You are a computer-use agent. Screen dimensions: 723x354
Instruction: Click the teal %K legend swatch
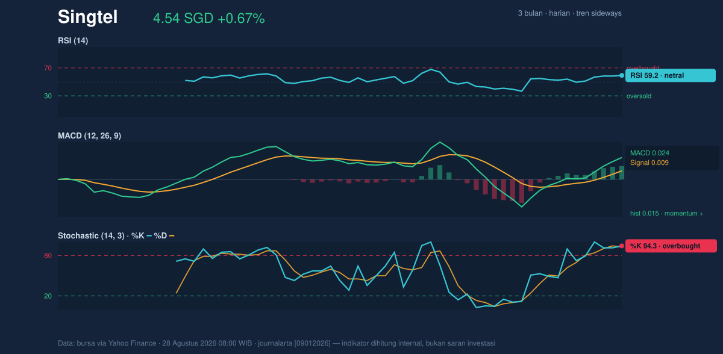[149, 235]
